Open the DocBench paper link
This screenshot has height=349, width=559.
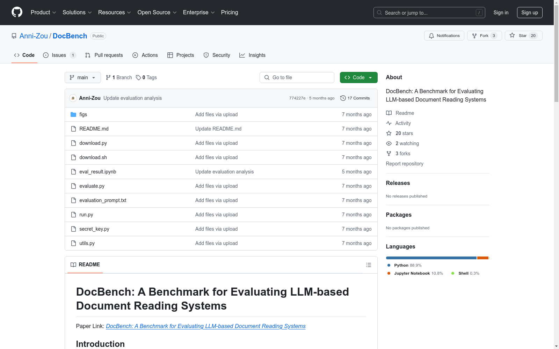(206, 326)
